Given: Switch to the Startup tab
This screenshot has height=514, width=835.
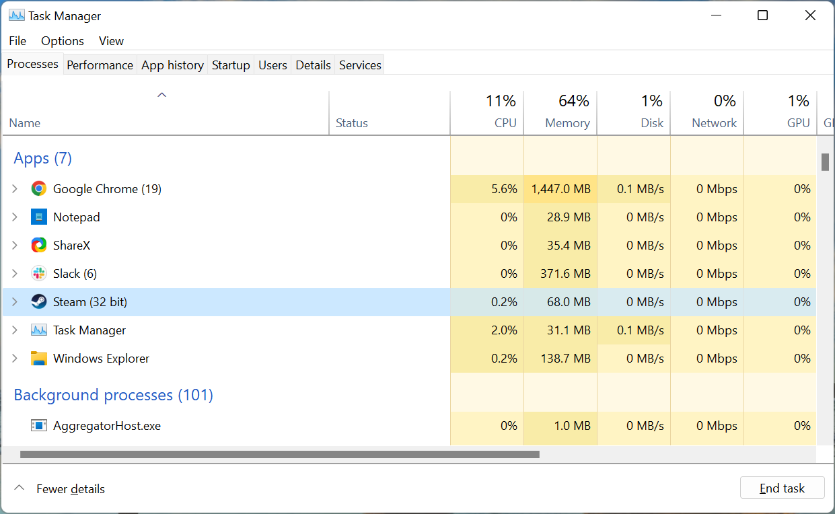Looking at the screenshot, I should 231,65.
